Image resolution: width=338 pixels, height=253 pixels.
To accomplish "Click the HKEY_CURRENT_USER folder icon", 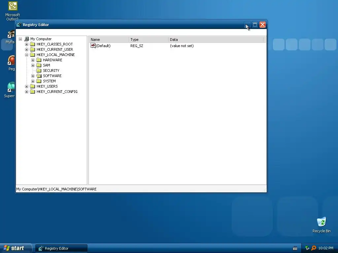I will pos(33,49).
